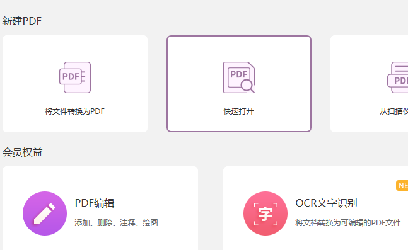Open the PDF编辑 member feature card

(x=100, y=208)
